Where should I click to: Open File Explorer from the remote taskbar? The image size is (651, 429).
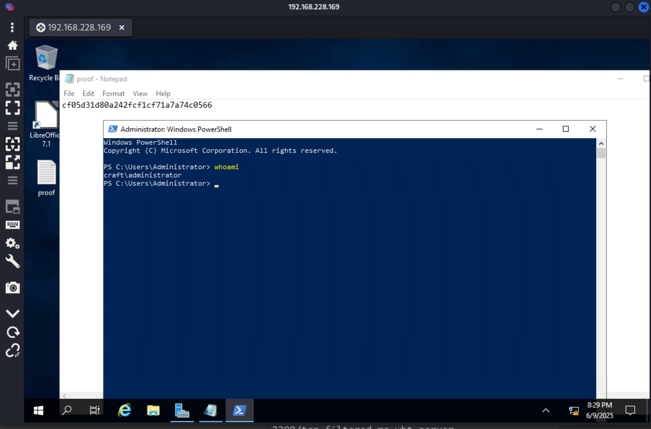pos(153,410)
